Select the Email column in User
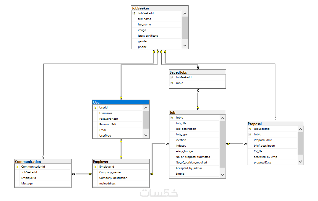Screen dimensions: 318x201 pos(118,130)
